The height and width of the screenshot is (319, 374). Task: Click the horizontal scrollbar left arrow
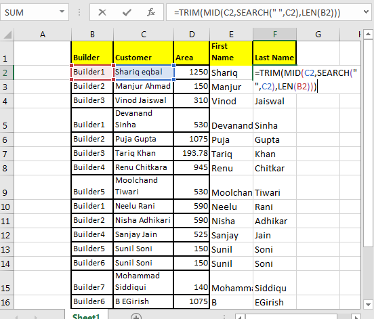tap(241, 316)
